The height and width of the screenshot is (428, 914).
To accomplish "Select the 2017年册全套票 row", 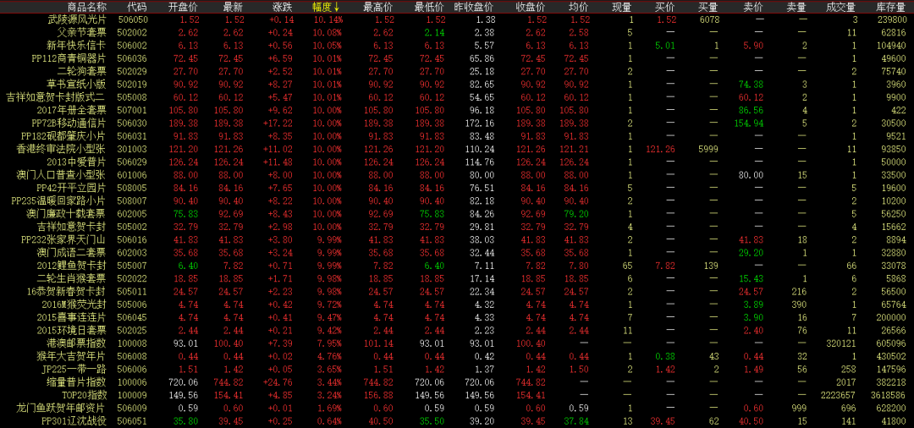I will coord(72,109).
